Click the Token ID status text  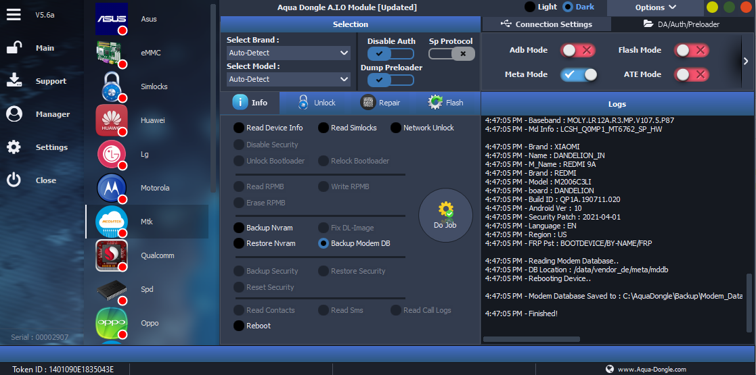(x=63, y=369)
